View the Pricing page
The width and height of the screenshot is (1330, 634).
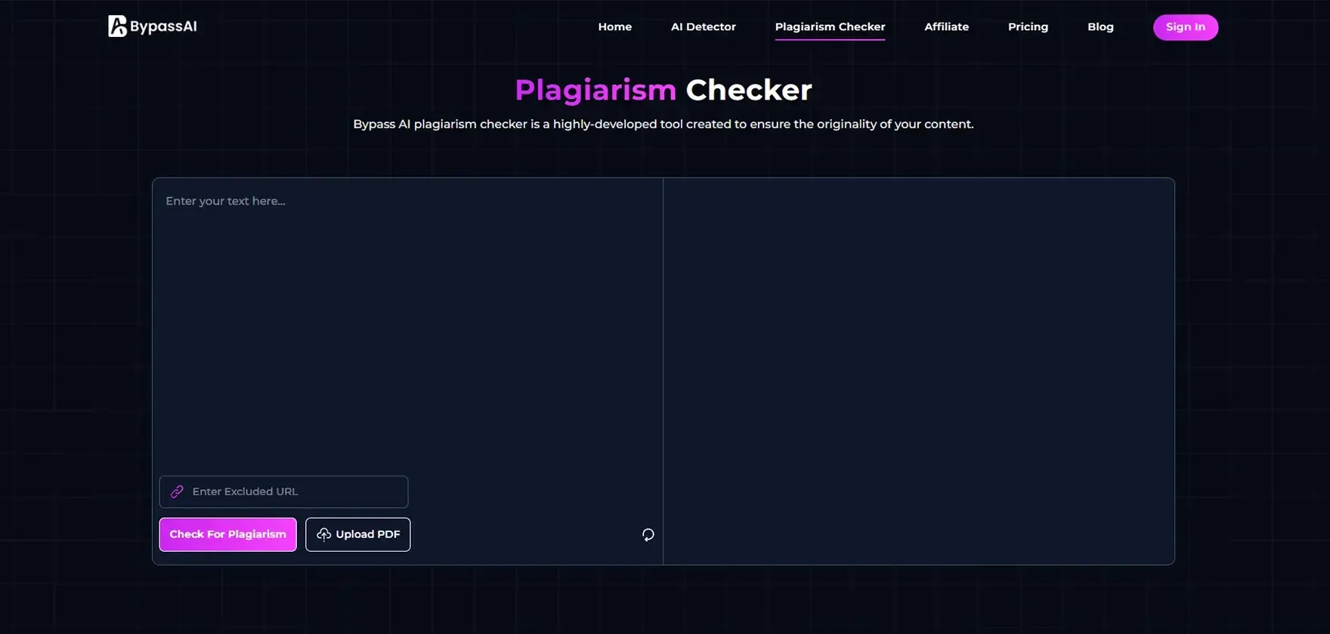[1028, 26]
